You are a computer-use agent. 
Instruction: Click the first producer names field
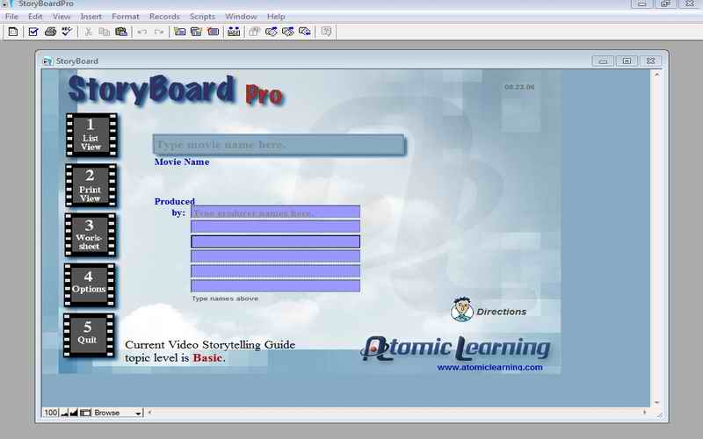click(x=275, y=212)
